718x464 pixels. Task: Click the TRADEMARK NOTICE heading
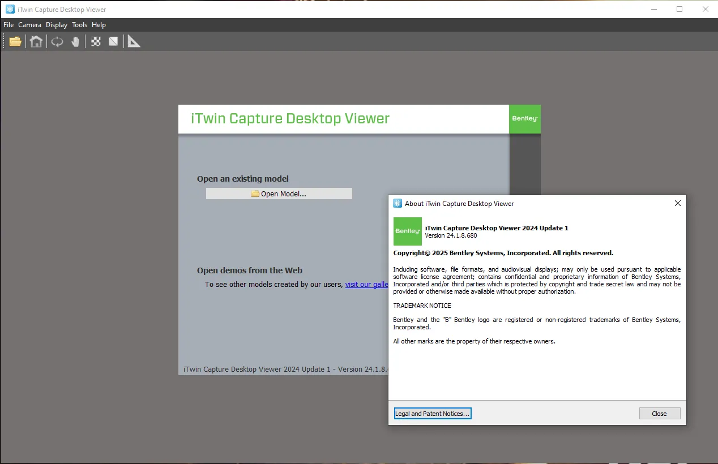[x=422, y=306]
